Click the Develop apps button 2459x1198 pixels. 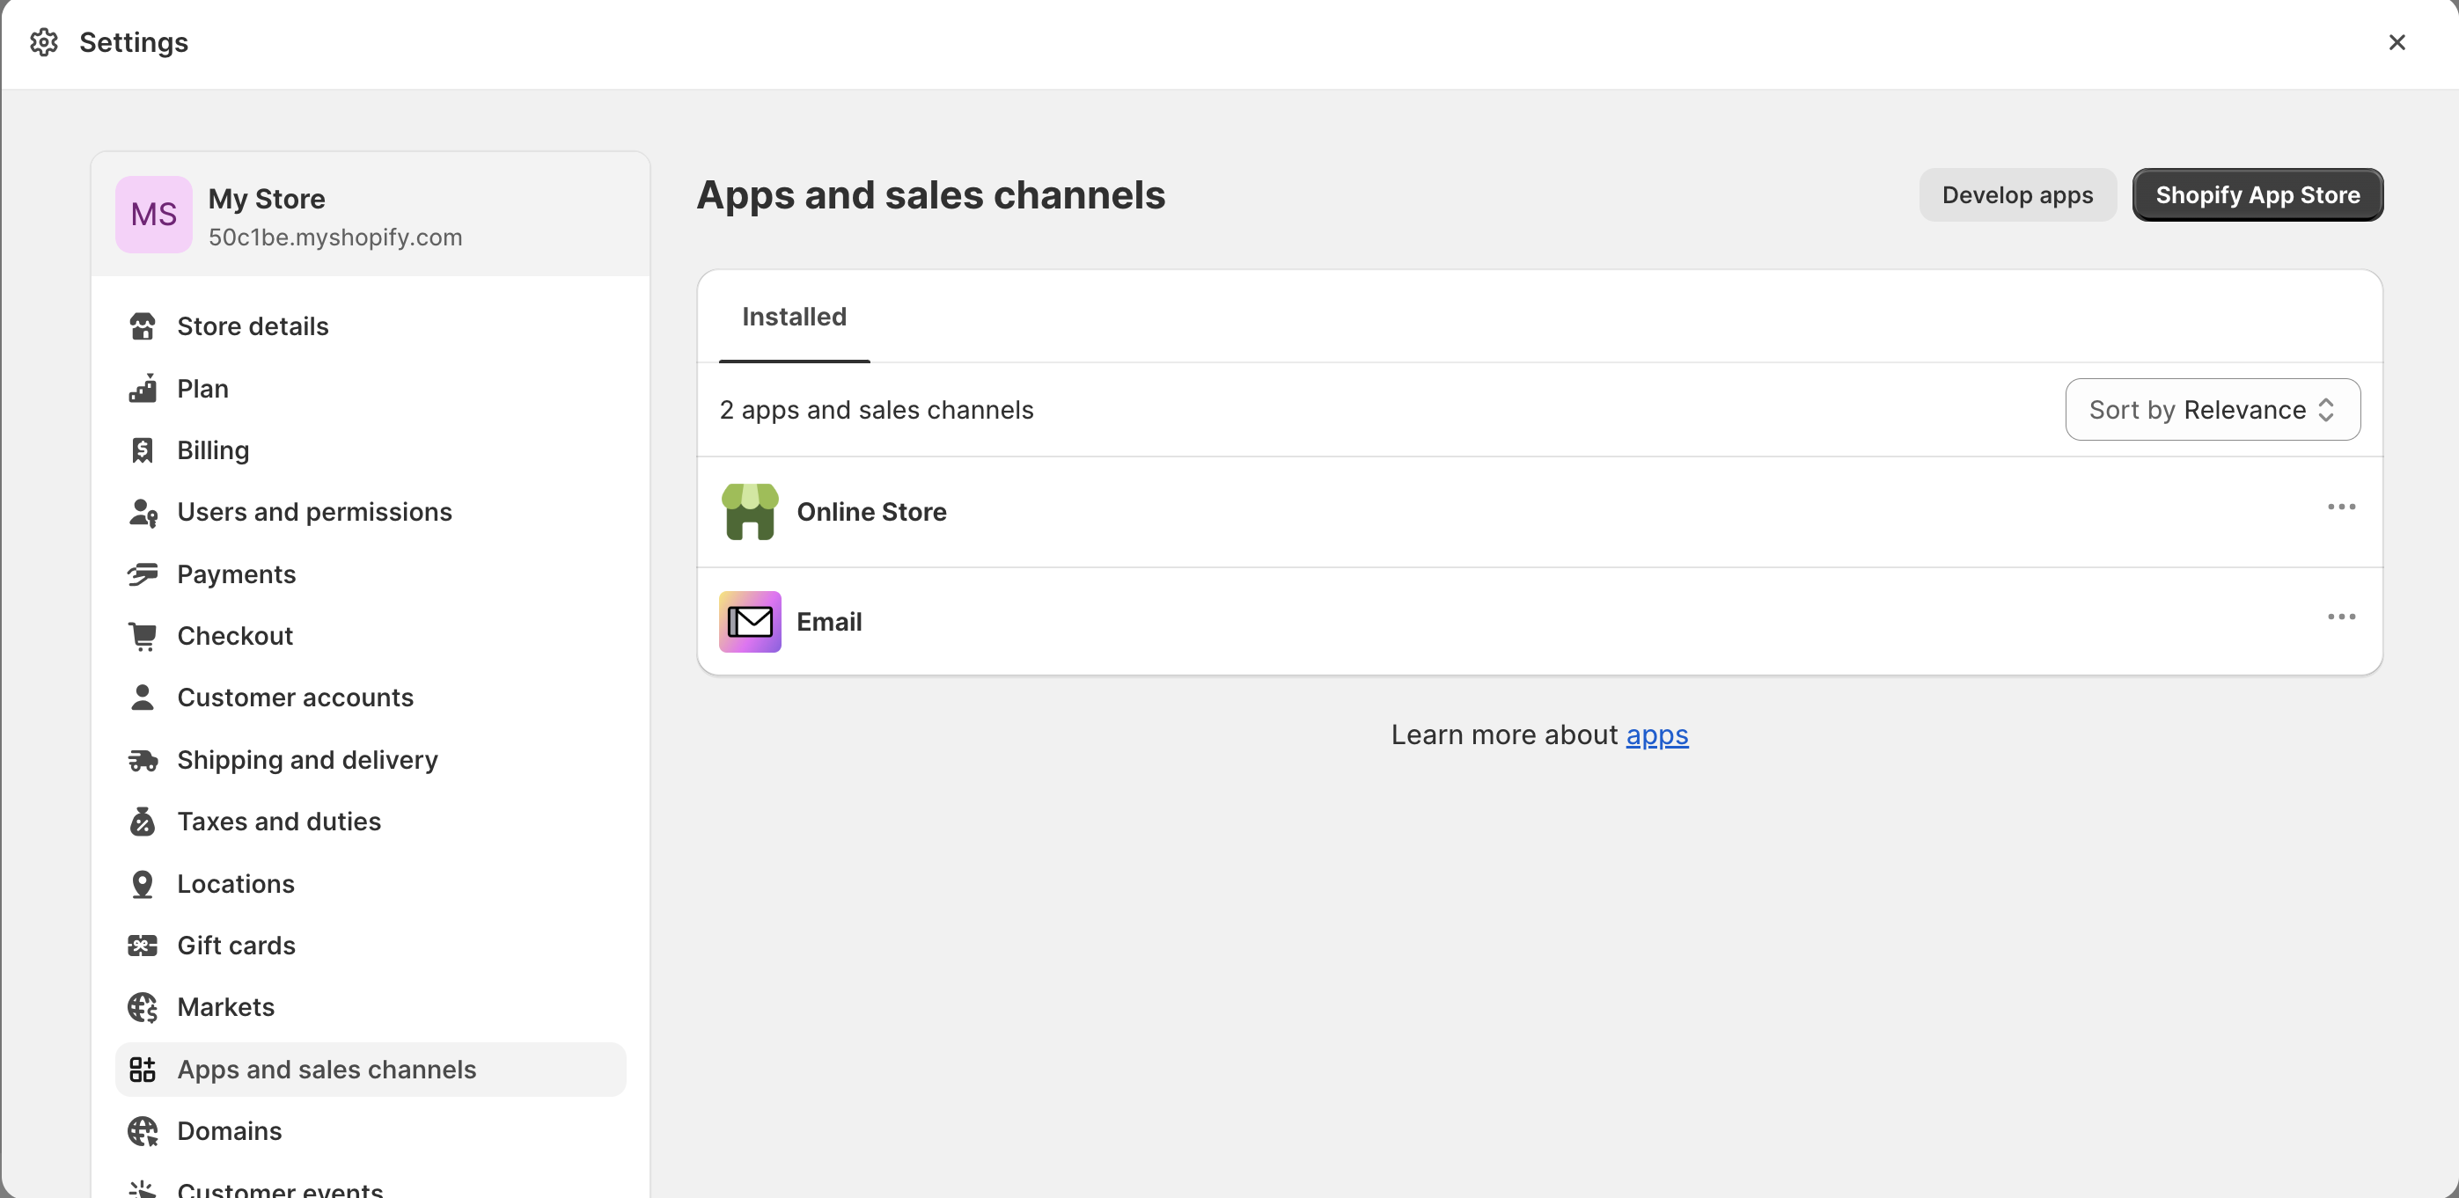click(x=2017, y=195)
